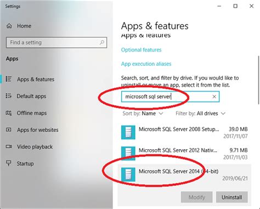
Task: Click the Uninstall button
Action: 231,197
